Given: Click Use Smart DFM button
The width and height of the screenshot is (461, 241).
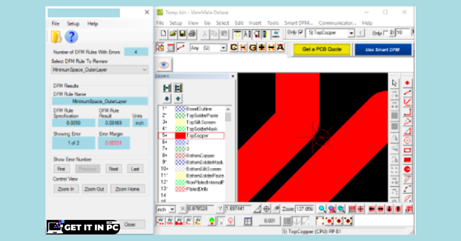Looking at the screenshot, I should 383,50.
